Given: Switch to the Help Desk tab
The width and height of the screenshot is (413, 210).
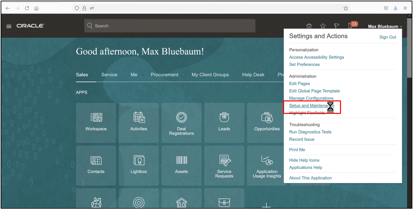Looking at the screenshot, I should click(253, 74).
